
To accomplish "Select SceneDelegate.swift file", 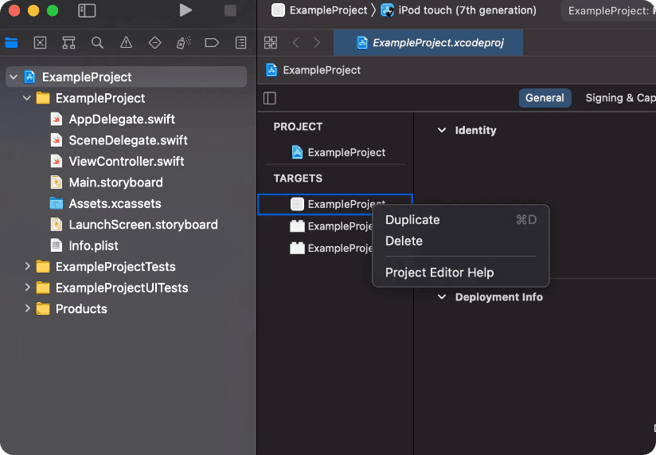I will coord(128,140).
